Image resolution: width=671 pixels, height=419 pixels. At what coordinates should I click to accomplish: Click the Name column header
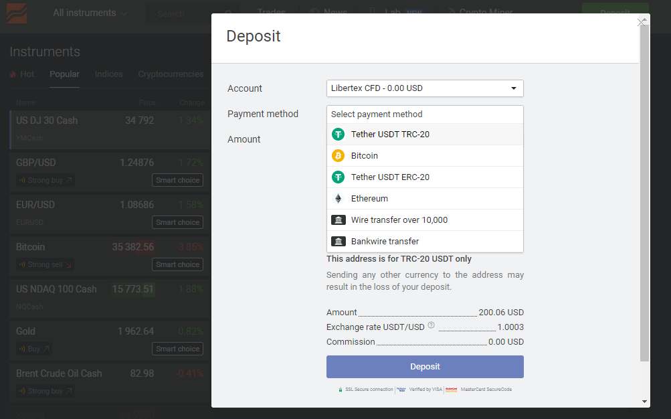25,102
